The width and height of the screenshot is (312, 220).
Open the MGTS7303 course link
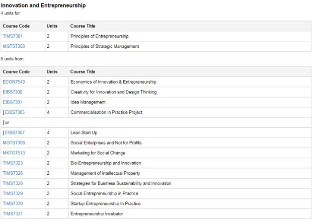[14, 46]
